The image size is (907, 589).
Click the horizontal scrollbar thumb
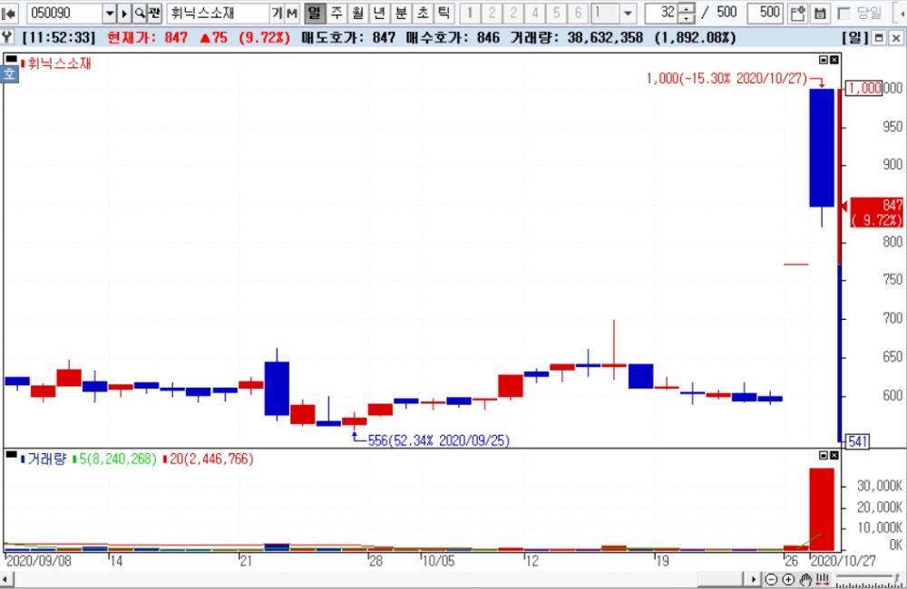point(719,579)
